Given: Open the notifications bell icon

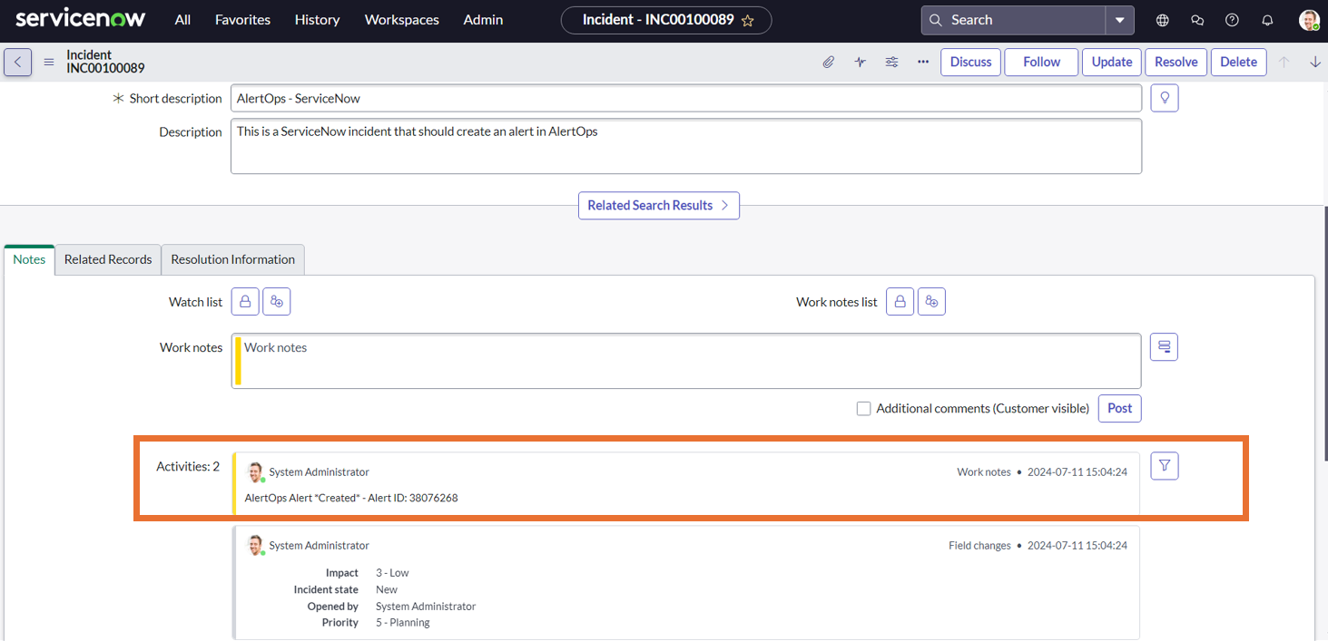Looking at the screenshot, I should tap(1267, 19).
